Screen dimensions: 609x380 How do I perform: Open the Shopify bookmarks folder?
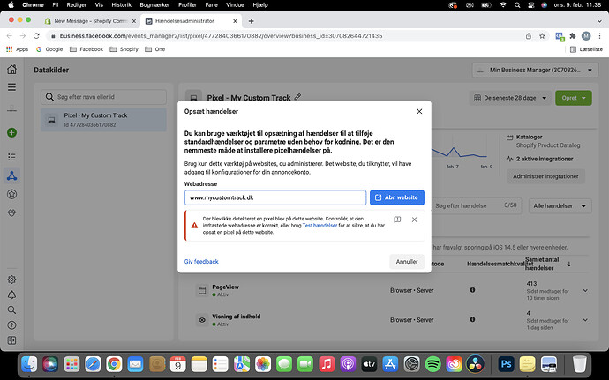click(124, 49)
